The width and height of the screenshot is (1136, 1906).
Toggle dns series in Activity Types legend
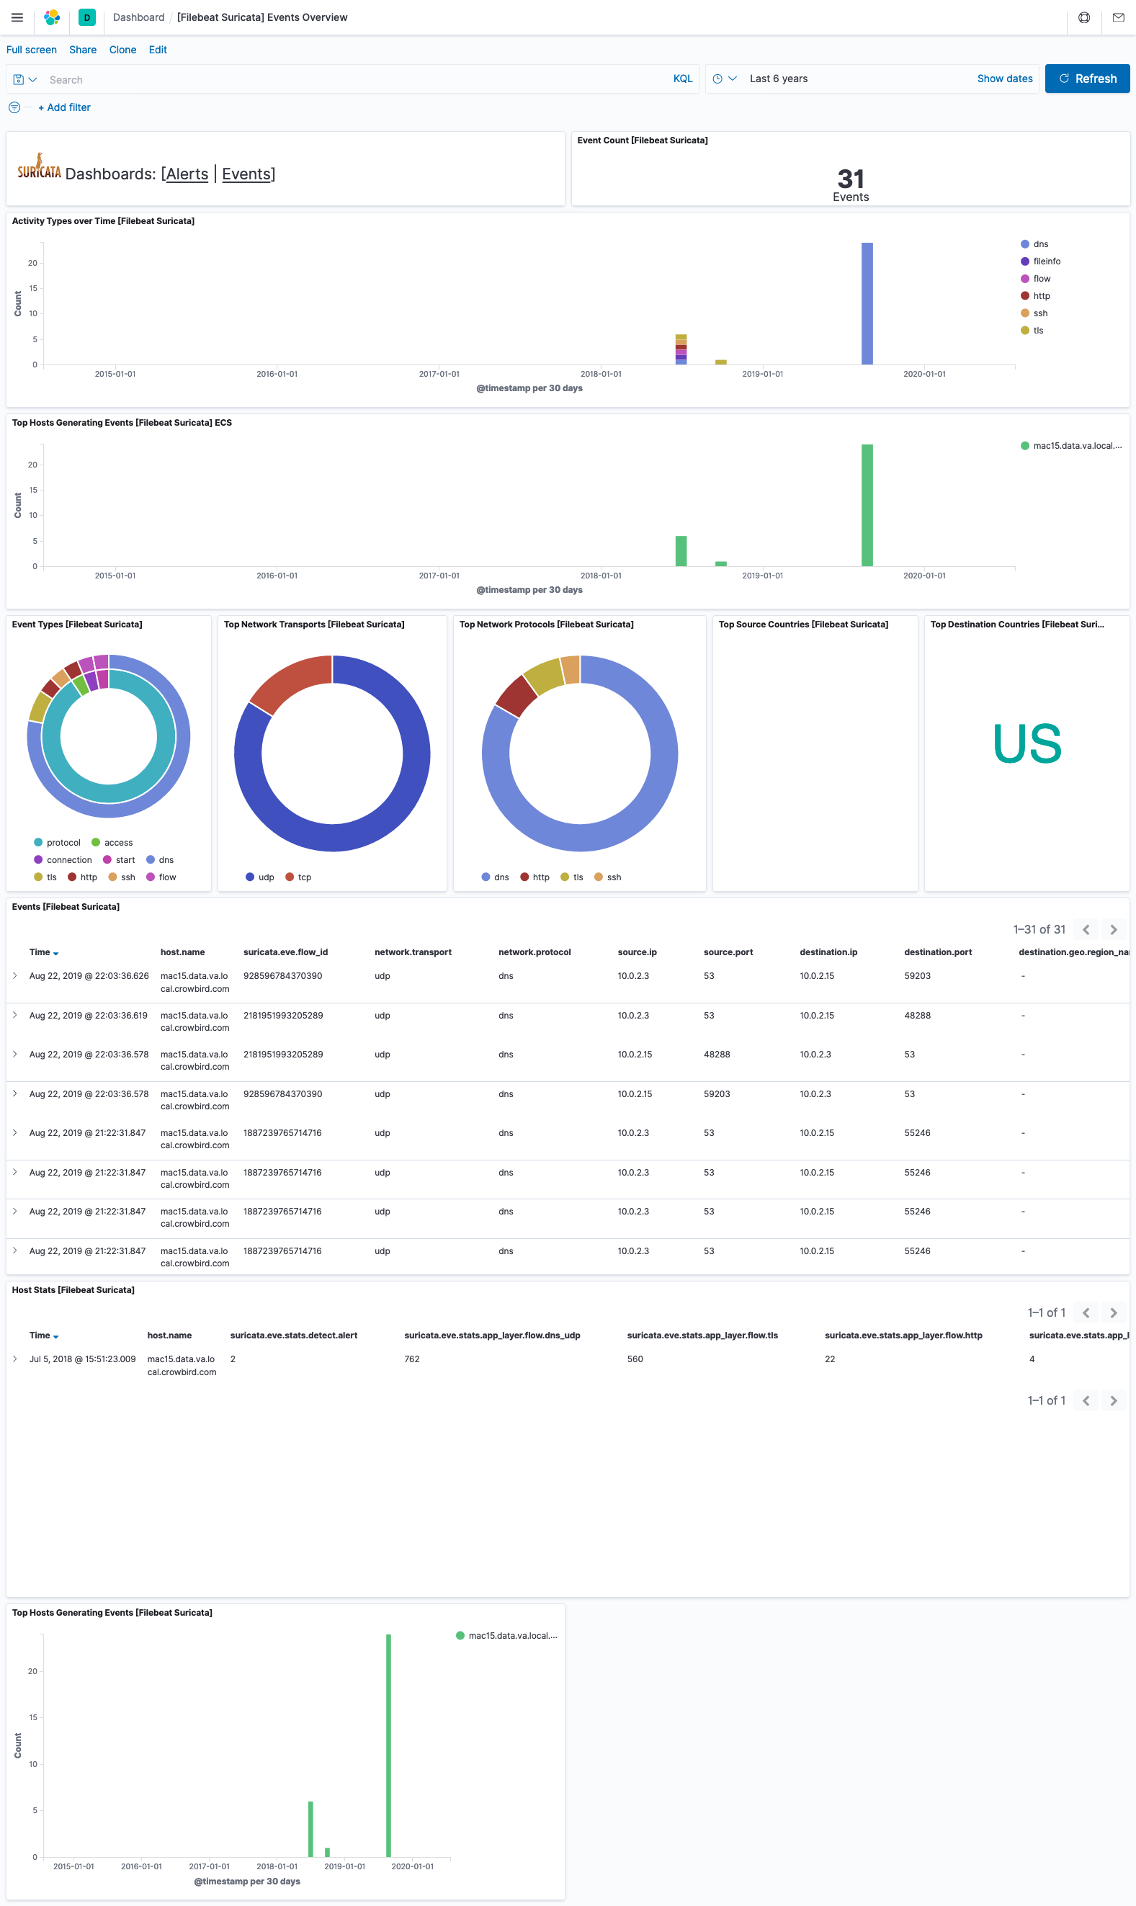click(1039, 244)
